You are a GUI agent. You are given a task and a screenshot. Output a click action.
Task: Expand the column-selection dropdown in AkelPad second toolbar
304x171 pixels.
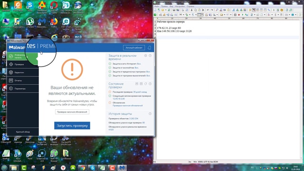202,15
